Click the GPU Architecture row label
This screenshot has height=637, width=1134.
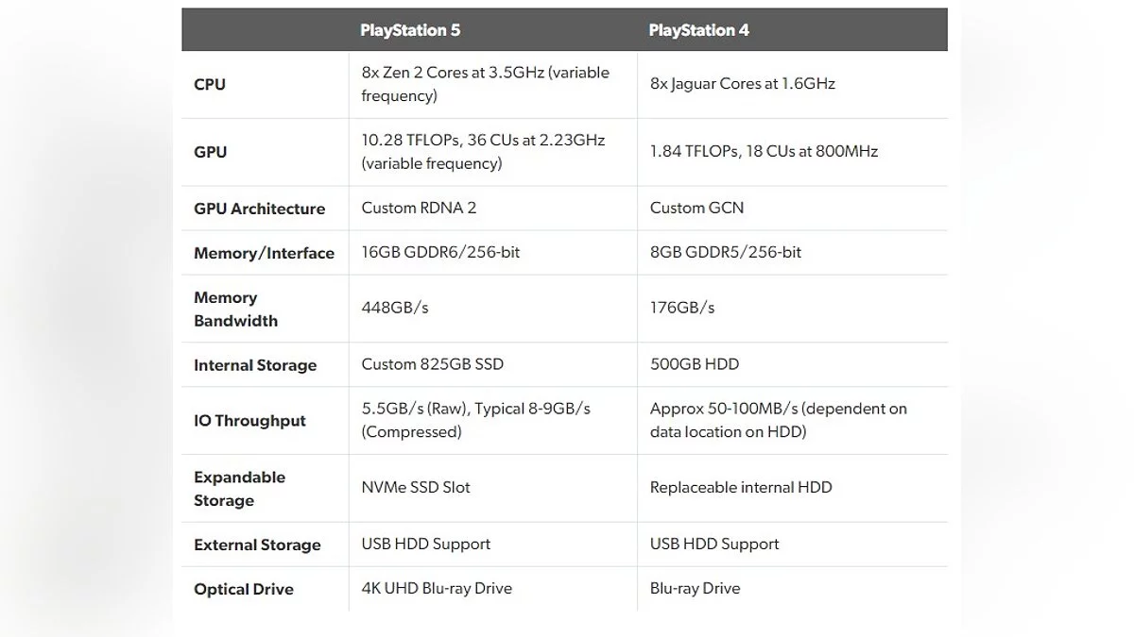pos(259,209)
